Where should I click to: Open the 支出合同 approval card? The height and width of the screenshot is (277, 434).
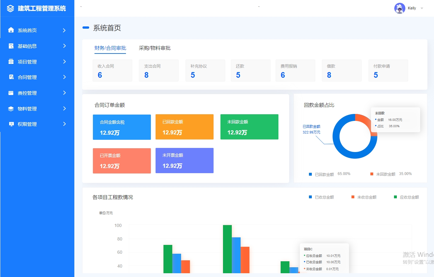(x=159, y=71)
